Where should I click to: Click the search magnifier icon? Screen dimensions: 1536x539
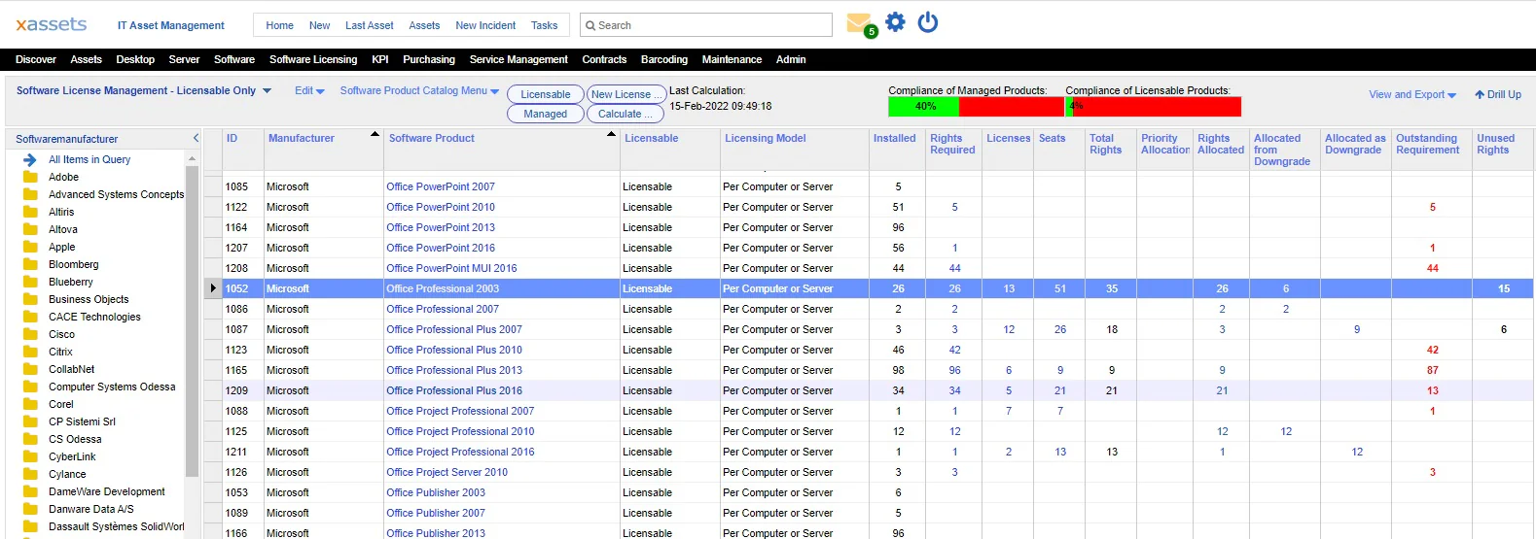[589, 25]
